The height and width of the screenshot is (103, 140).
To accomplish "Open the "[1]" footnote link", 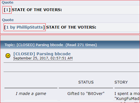I will click(x=7, y=10).
